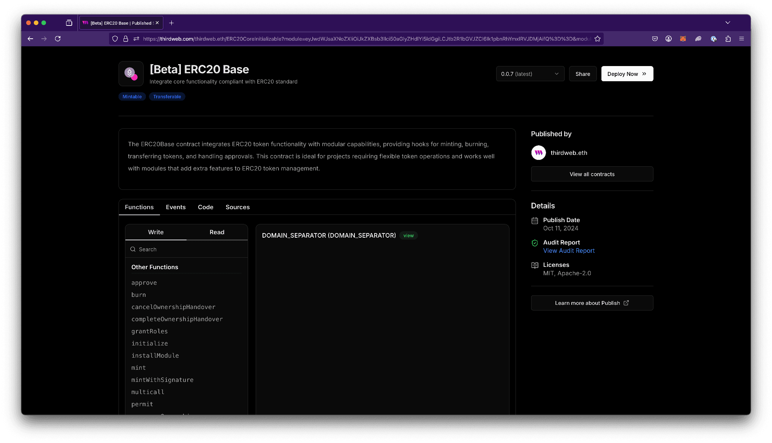This screenshot has height=443, width=772.
Task: Open the Ghostery extension
Action: point(698,38)
